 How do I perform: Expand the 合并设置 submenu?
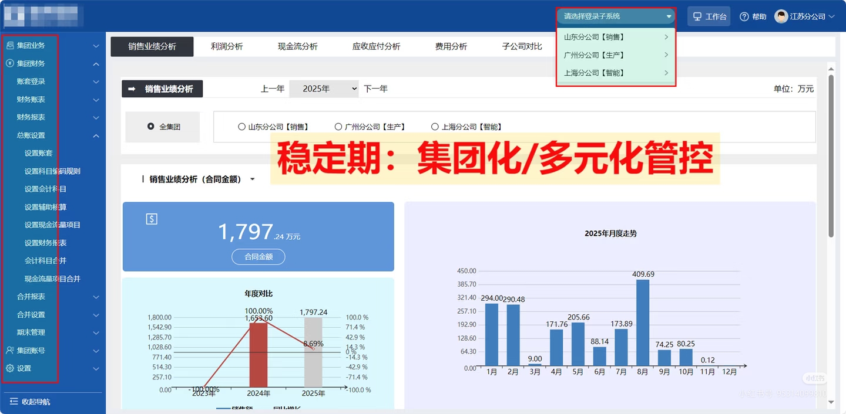point(96,314)
